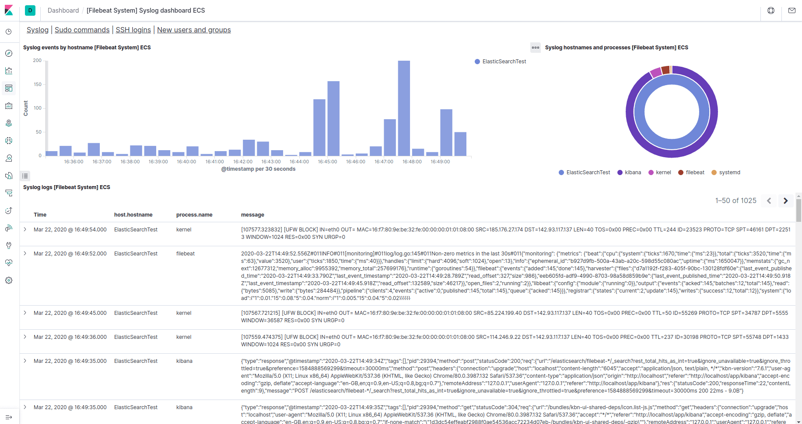The width and height of the screenshot is (802, 424).
Task: Open Discover compass icon in sidebar
Action: click(9, 53)
